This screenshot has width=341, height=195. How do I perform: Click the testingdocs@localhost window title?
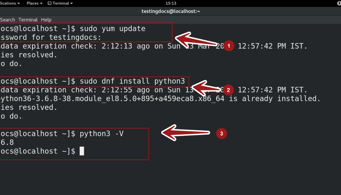pyautogui.click(x=171, y=11)
